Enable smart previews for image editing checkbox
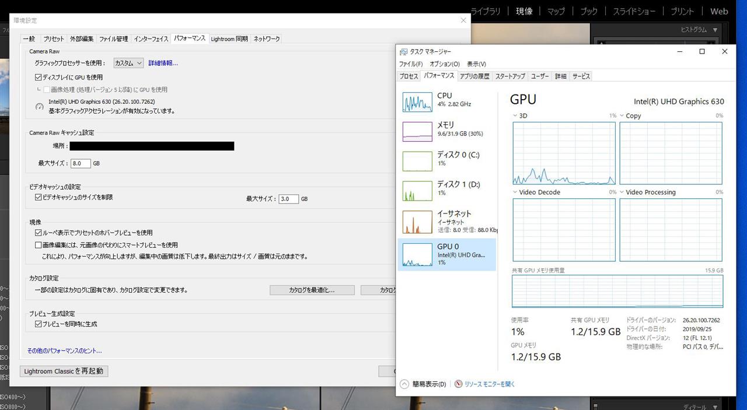The image size is (747, 410). (x=39, y=246)
